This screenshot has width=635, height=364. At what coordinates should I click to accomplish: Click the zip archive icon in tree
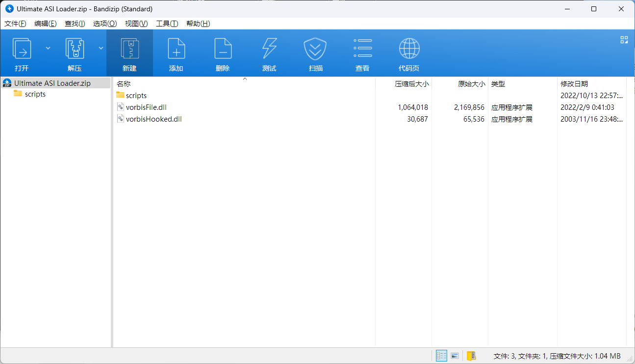click(x=7, y=83)
